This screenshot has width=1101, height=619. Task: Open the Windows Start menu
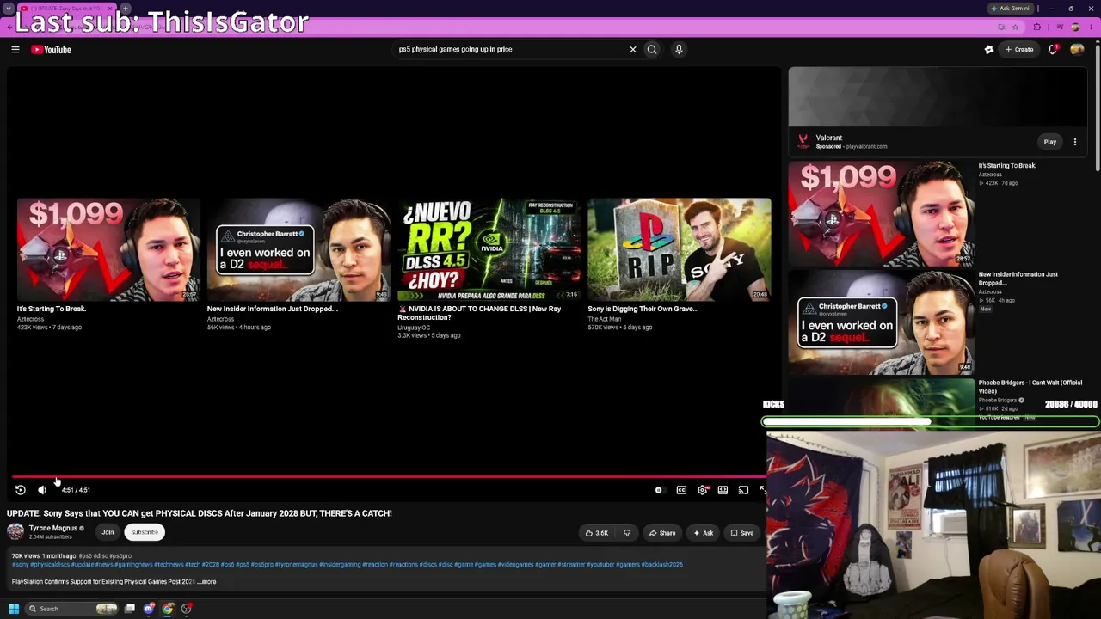[x=14, y=609]
